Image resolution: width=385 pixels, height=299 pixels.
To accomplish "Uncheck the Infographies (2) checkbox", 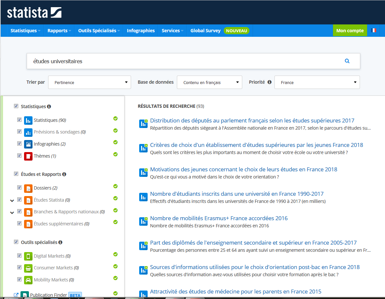I will pos(20,143).
